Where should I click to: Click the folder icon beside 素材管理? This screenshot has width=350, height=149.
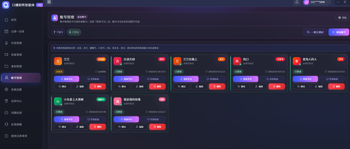tap(7, 66)
